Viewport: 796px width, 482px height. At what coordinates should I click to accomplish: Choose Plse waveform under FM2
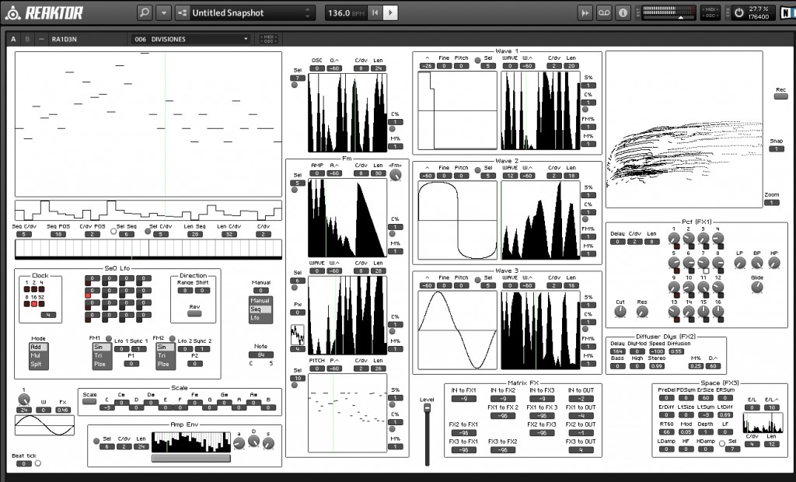pos(165,364)
